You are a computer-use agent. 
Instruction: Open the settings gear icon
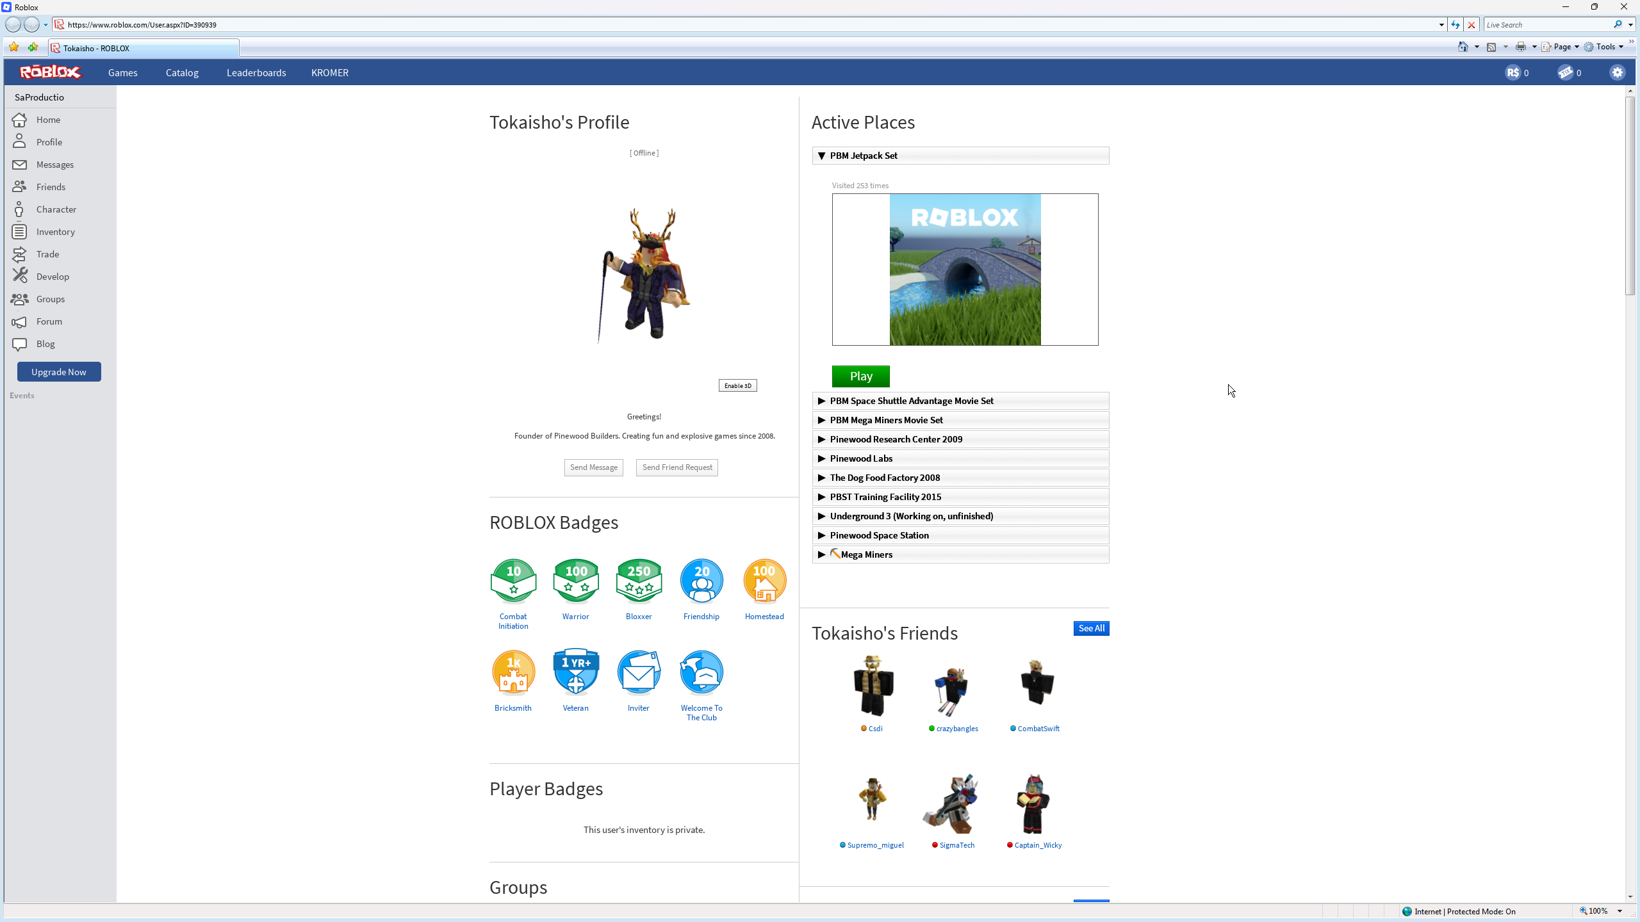click(1617, 72)
